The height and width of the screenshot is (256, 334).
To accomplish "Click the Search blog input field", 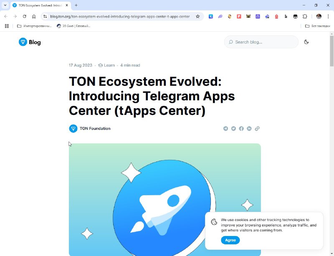I will click(261, 42).
